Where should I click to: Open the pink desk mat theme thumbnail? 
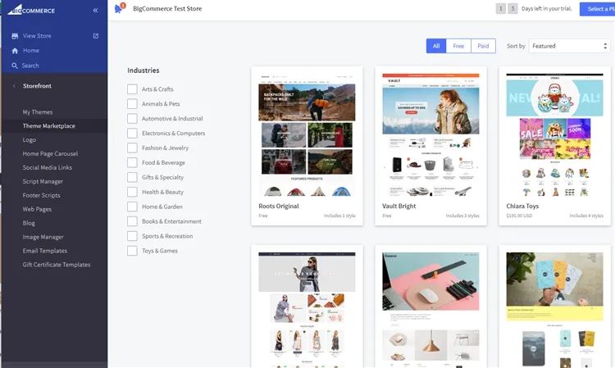[430, 310]
